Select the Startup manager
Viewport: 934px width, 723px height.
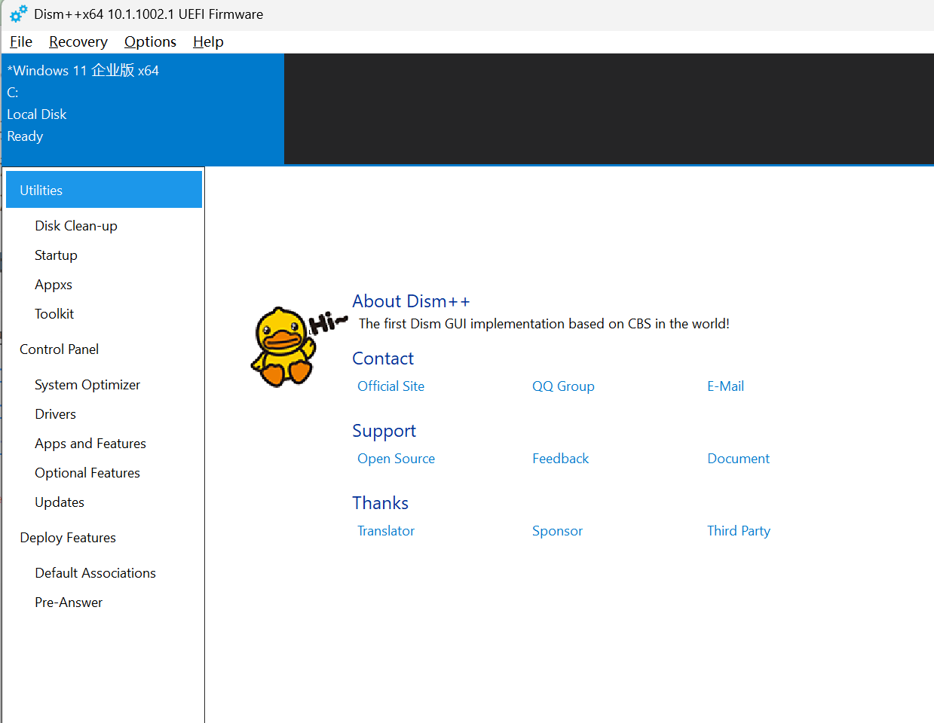click(56, 255)
